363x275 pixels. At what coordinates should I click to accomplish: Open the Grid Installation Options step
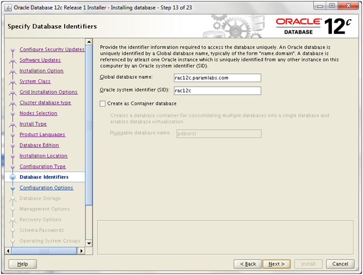(49, 92)
